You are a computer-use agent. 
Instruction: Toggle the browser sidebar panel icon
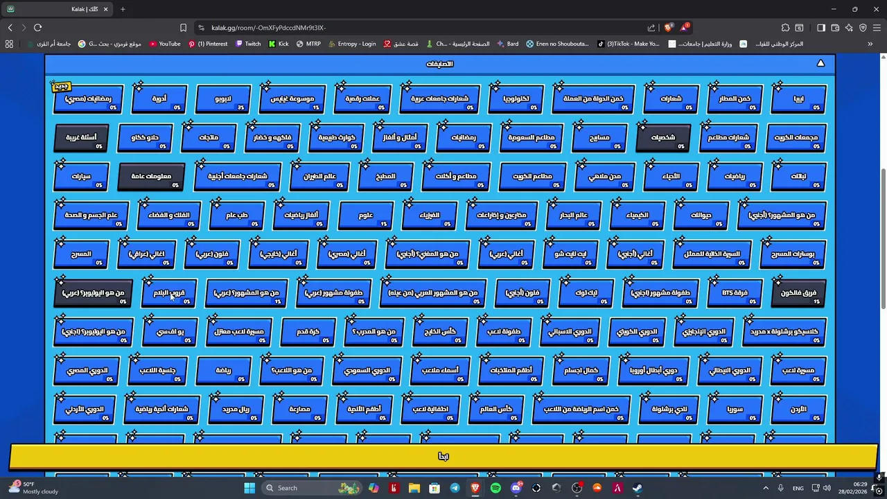click(821, 28)
